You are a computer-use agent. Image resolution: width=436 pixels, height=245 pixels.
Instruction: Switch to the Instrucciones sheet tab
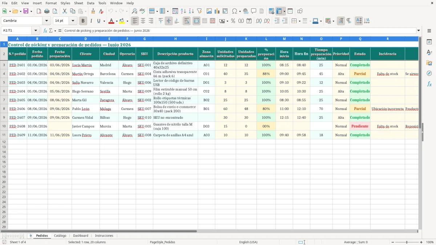[x=104, y=236]
